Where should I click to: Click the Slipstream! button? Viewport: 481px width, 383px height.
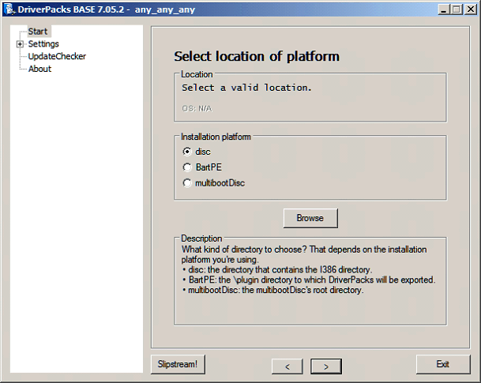(178, 364)
